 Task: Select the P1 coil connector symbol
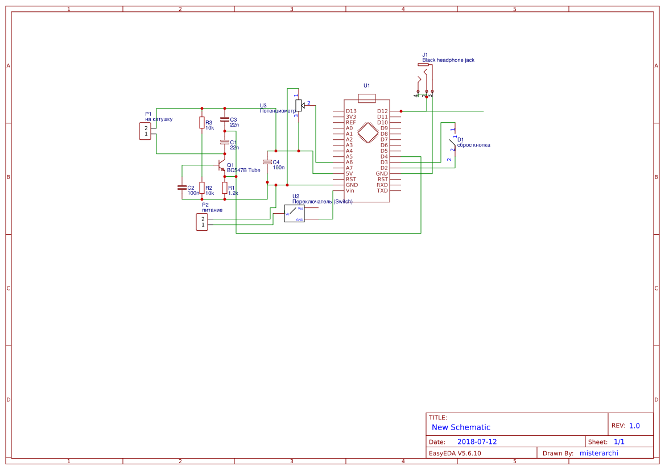145,131
